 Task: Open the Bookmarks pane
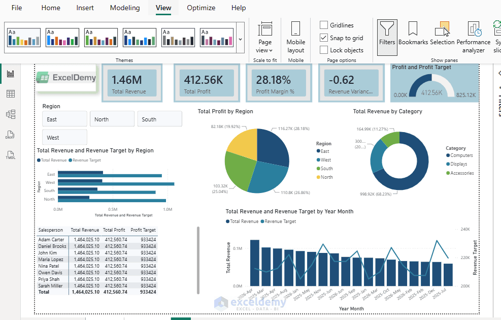tap(413, 33)
